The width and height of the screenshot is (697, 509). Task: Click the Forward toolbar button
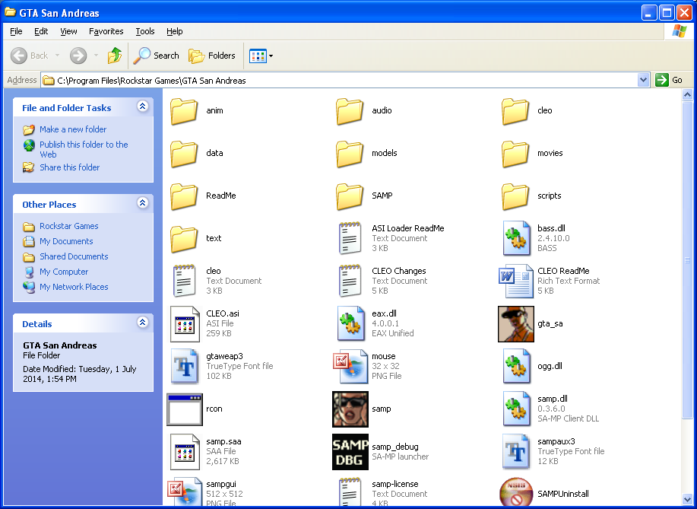coord(78,56)
